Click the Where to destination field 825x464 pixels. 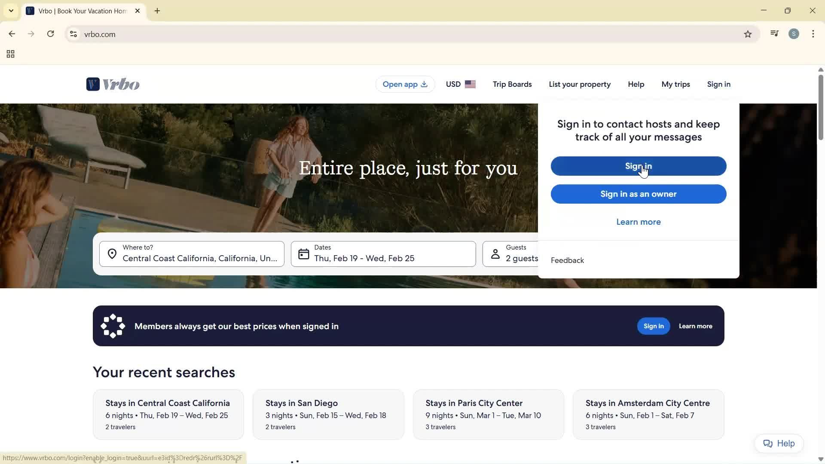pyautogui.click(x=192, y=254)
